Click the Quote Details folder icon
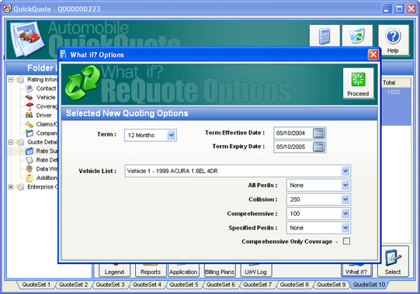The width and height of the screenshot is (420, 294). [20, 142]
